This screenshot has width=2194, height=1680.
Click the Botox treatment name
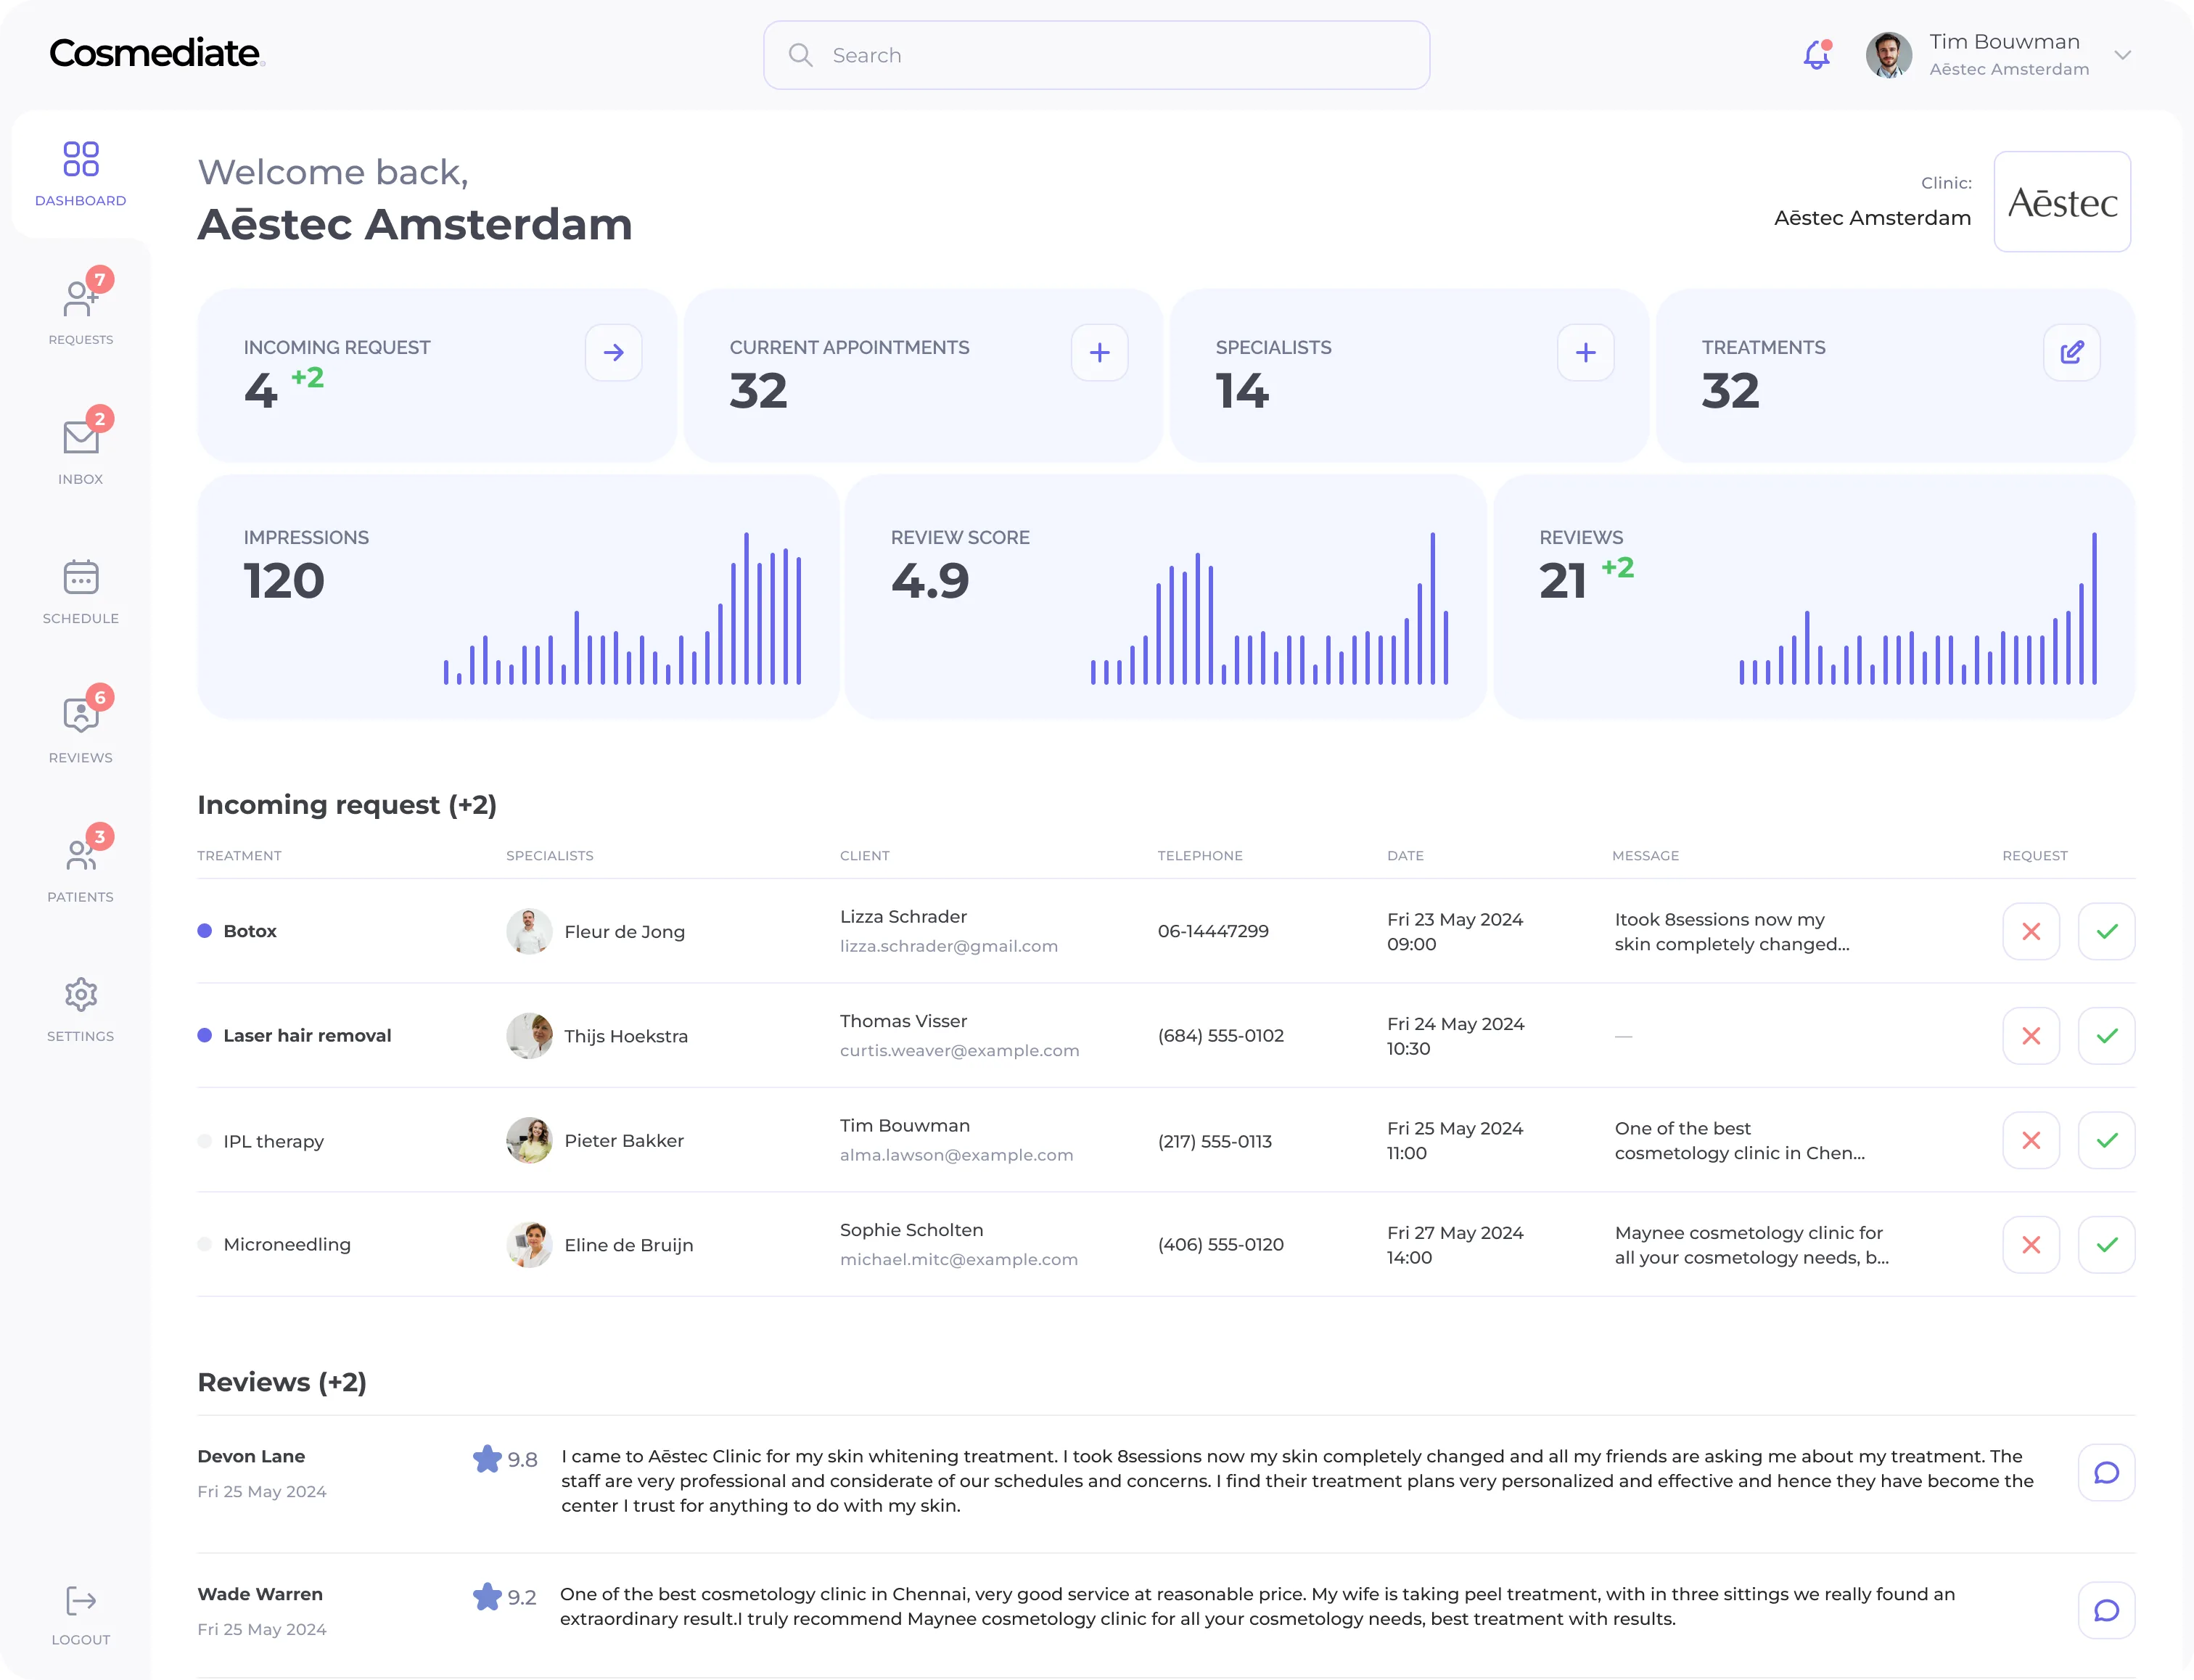click(x=250, y=931)
